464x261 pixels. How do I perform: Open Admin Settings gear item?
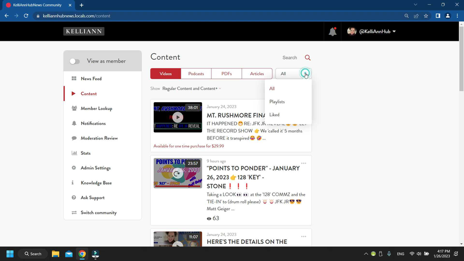pos(95,168)
